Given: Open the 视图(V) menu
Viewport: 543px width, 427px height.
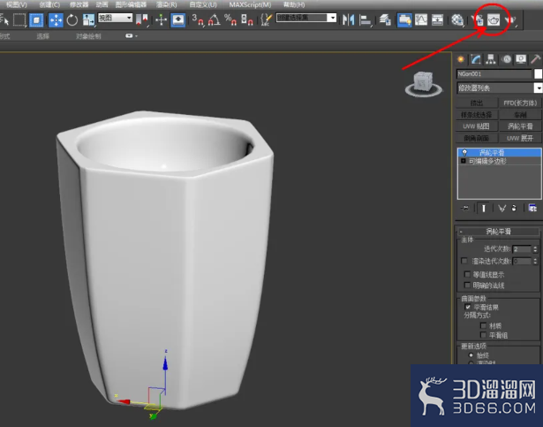Looking at the screenshot, I should click(16, 4).
